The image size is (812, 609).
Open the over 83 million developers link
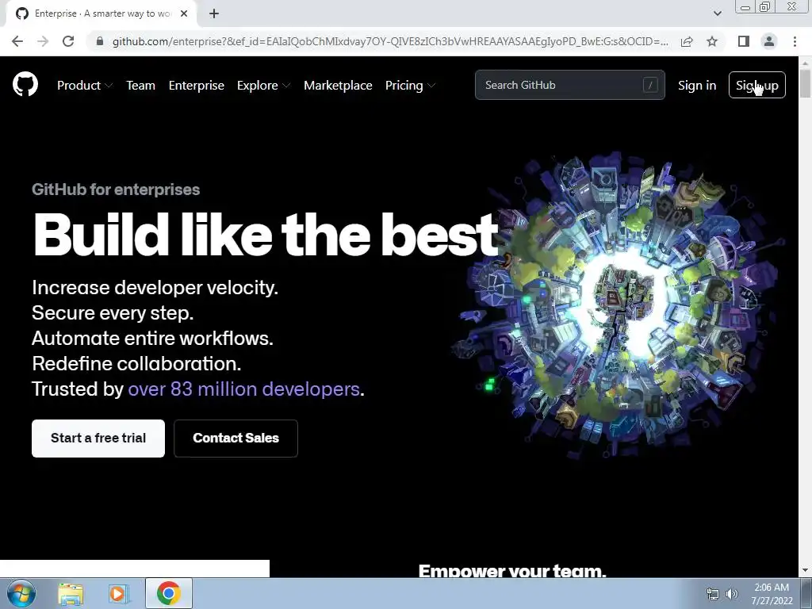pos(244,389)
